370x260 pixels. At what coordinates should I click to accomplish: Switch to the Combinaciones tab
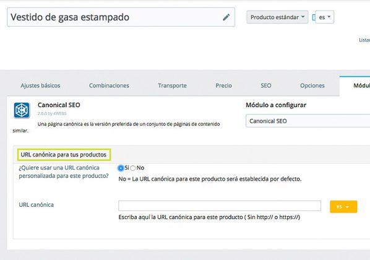tap(109, 85)
